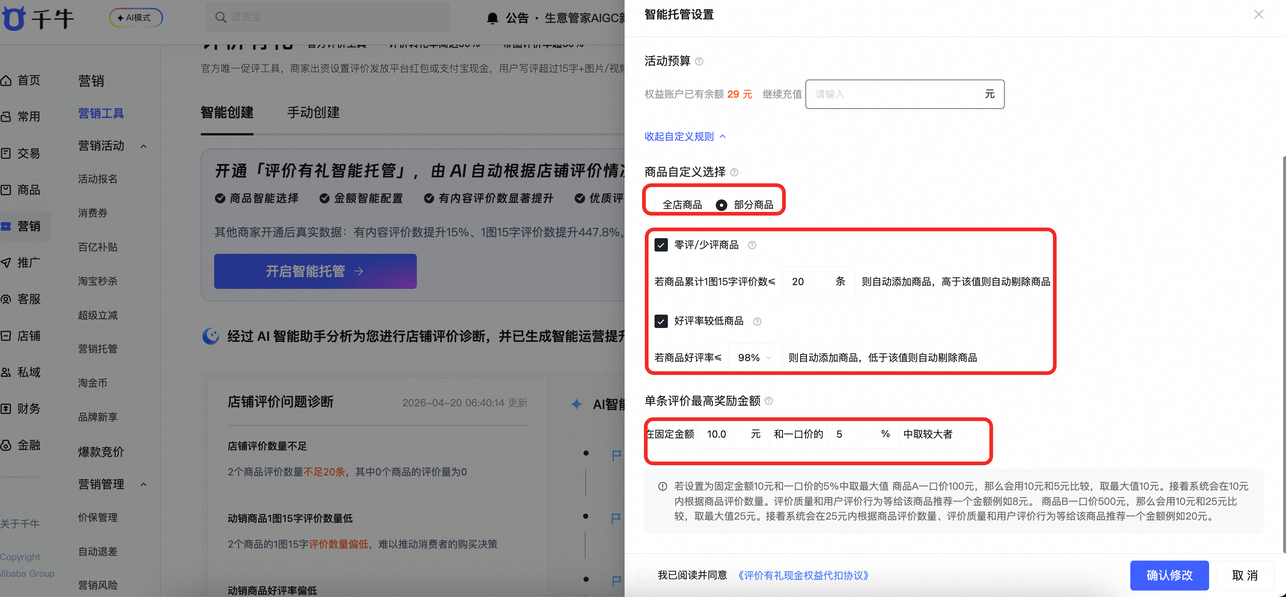1286x597 pixels.
Task: Open 淘宝秒杀 menu item
Action: tap(97, 281)
